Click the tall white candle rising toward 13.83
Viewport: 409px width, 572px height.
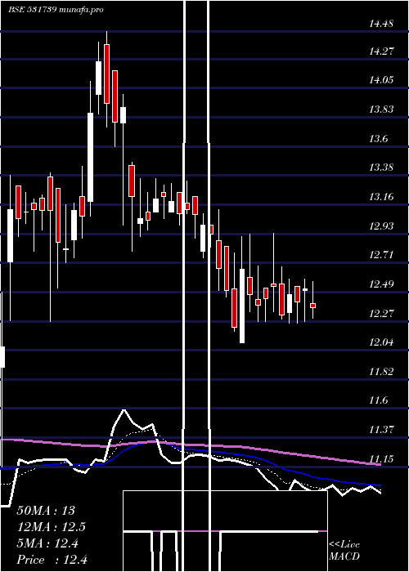(90, 157)
